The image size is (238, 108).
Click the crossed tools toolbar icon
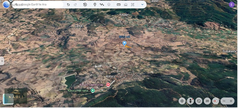(x=132, y=4)
